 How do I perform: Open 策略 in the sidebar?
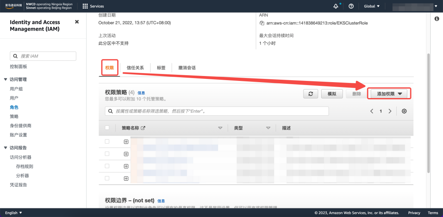click(x=14, y=116)
